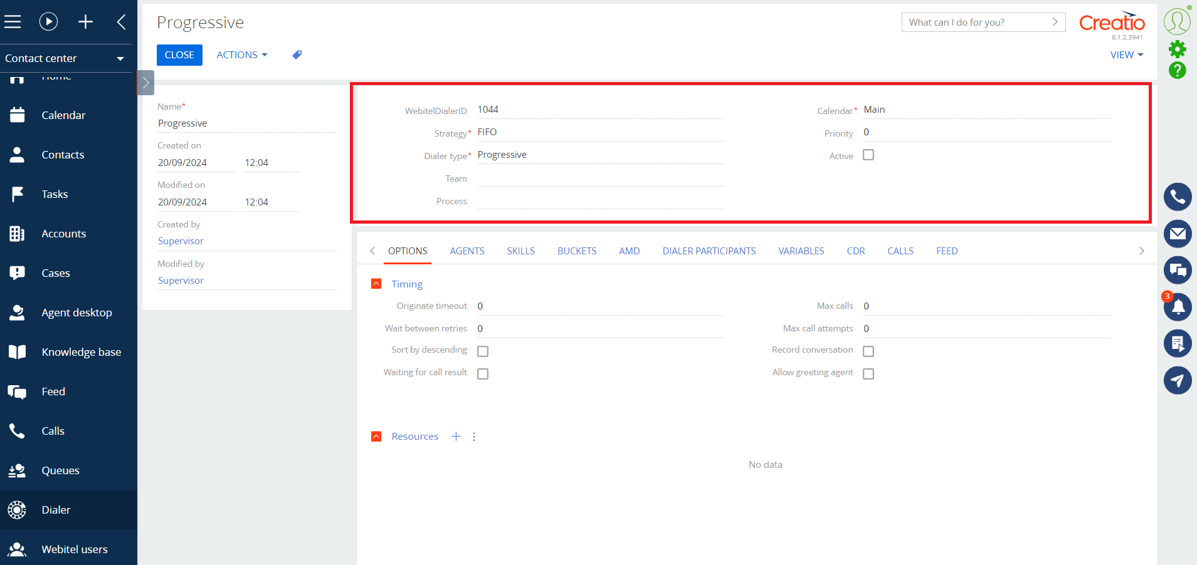Switch to the AMD tab
Viewport: 1197px width, 565px height.
pos(630,251)
